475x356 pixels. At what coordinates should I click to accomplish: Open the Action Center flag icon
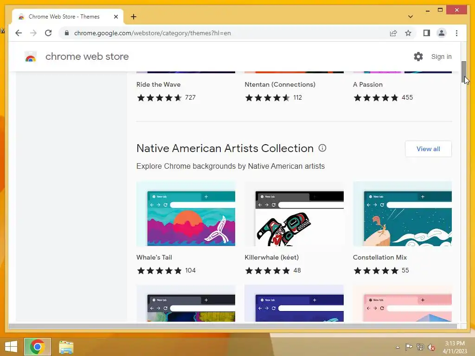(409, 347)
